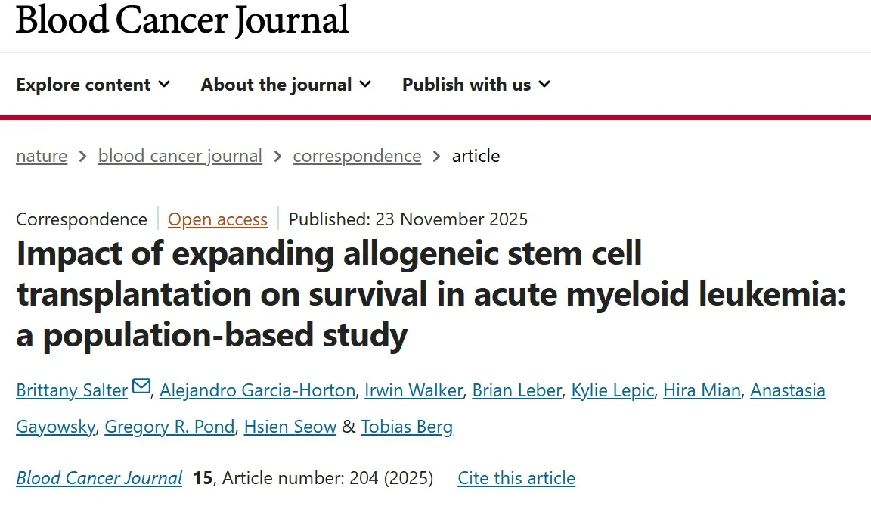This screenshot has height=506, width=871.
Task: Open the blood cancer journal breadcrumb
Action: tap(180, 156)
